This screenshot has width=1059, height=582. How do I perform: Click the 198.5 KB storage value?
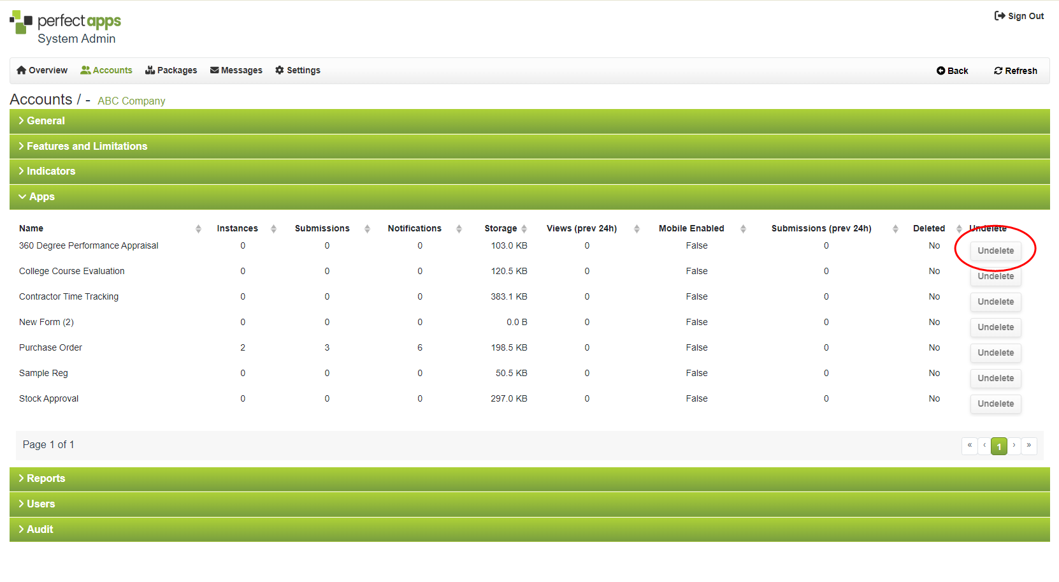coord(509,348)
